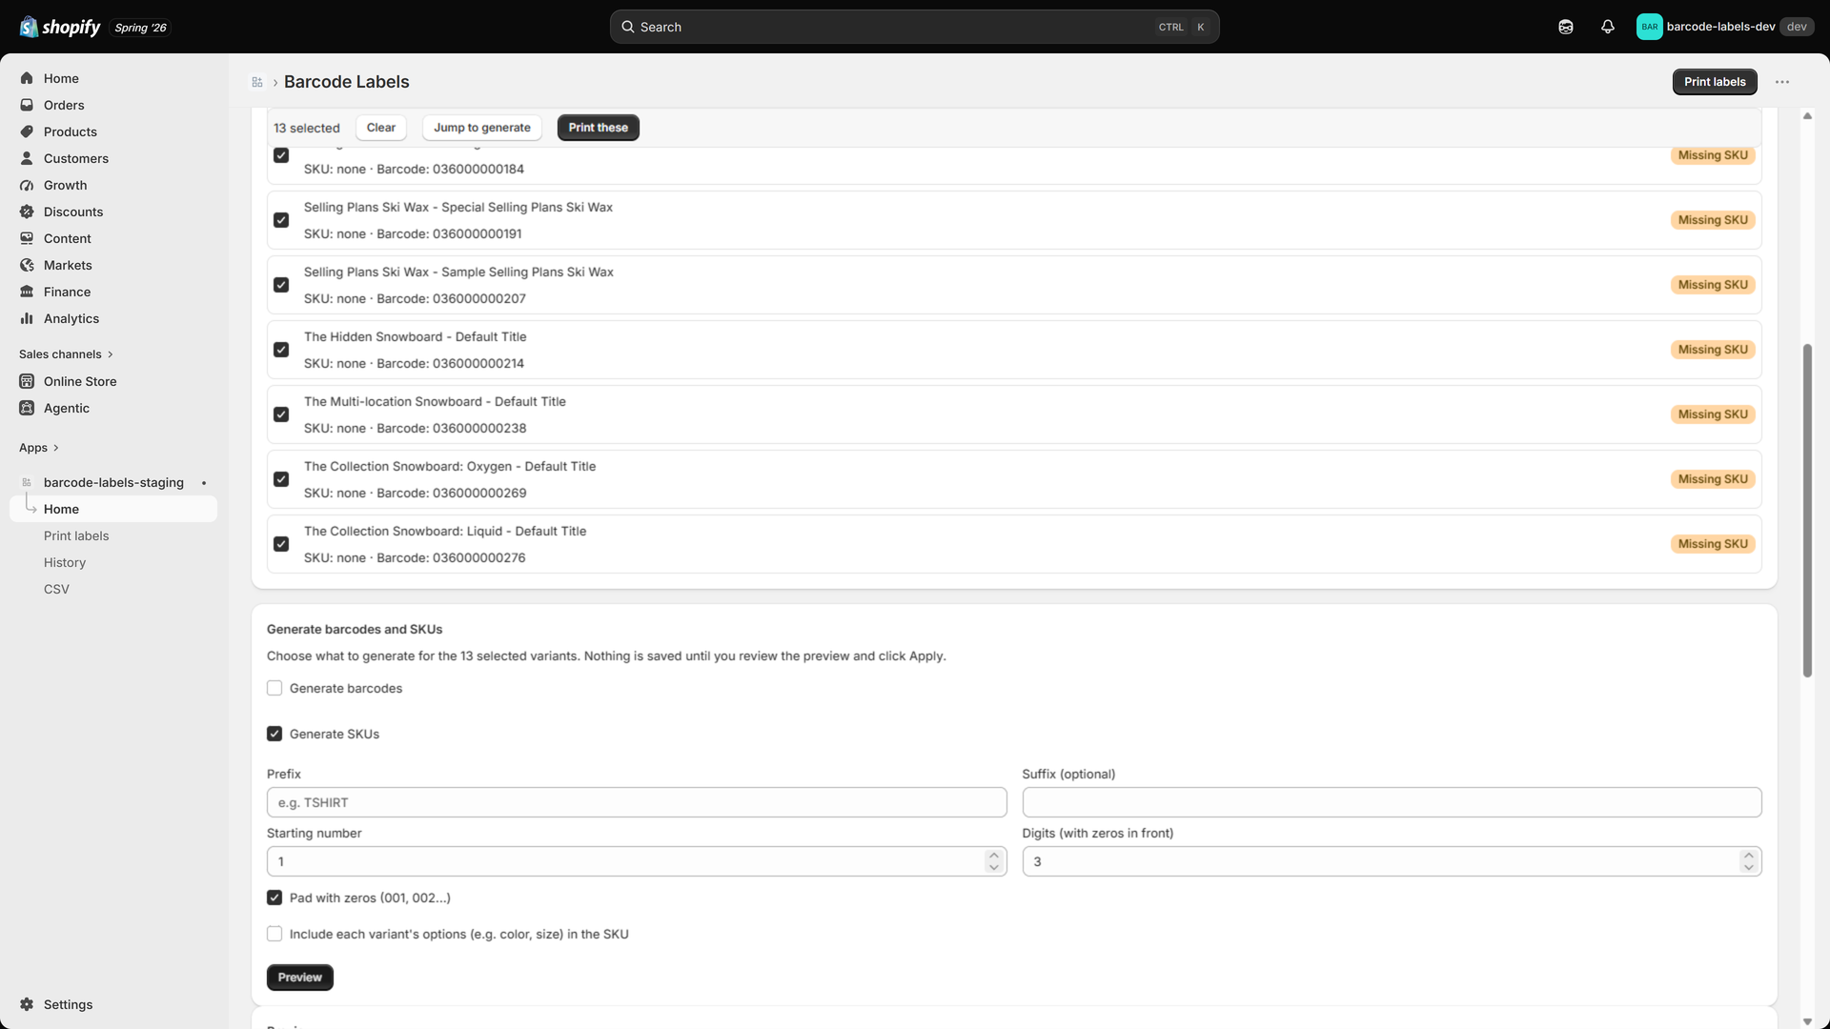The height and width of the screenshot is (1029, 1830).
Task: Click the Shopify logo
Action: pyautogui.click(x=60, y=27)
